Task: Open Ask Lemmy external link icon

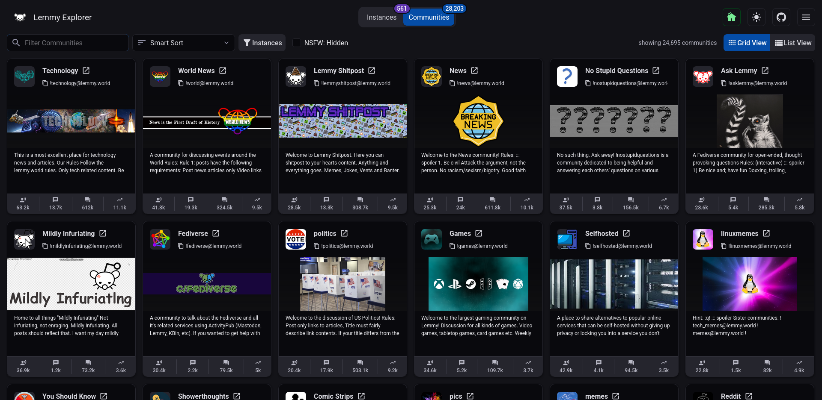Action: coord(765,71)
